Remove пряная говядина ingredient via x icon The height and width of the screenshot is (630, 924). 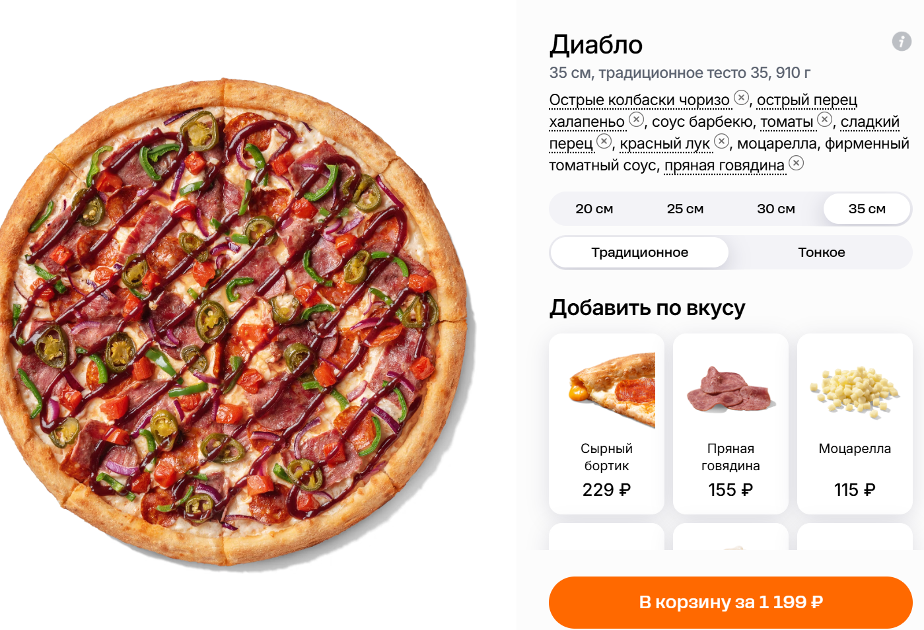[797, 163]
